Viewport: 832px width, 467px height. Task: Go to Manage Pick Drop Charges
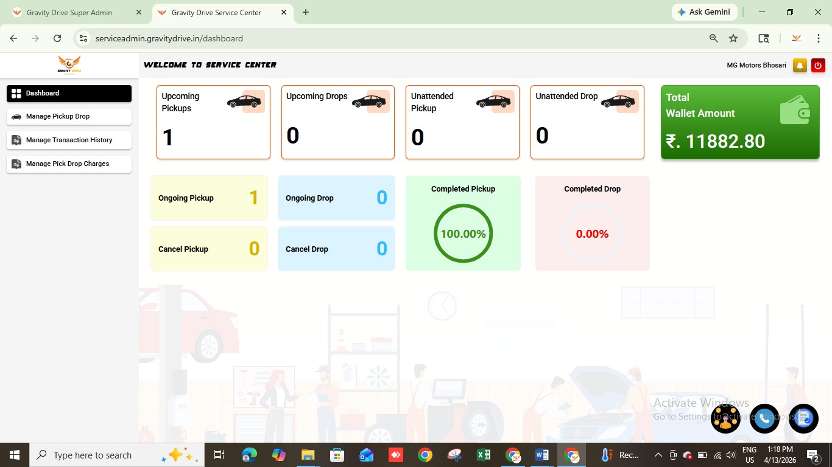(x=69, y=164)
